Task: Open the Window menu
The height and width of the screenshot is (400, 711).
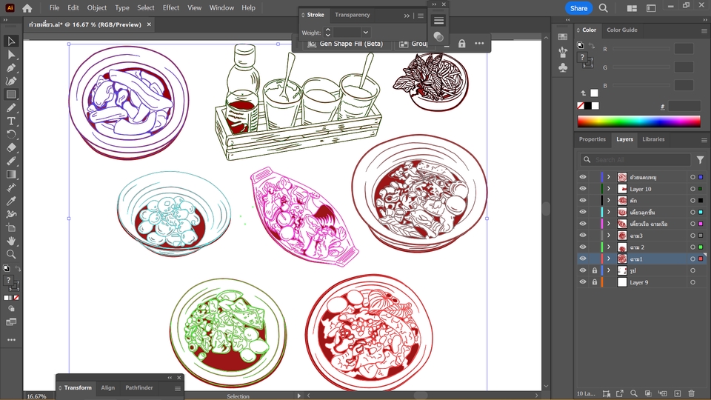Action: click(x=221, y=7)
